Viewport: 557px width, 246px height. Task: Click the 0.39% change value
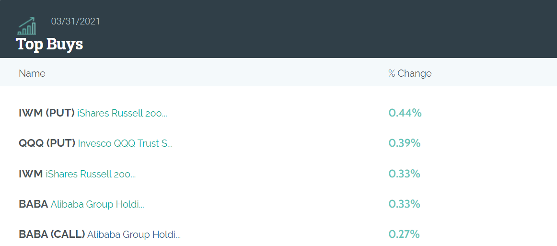405,143
